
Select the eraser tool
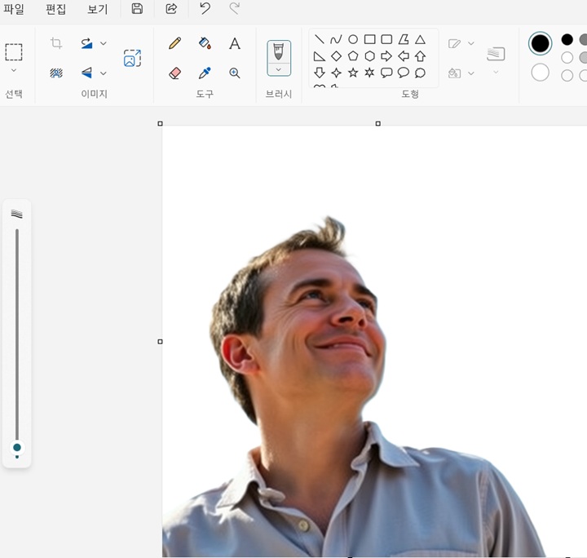174,73
